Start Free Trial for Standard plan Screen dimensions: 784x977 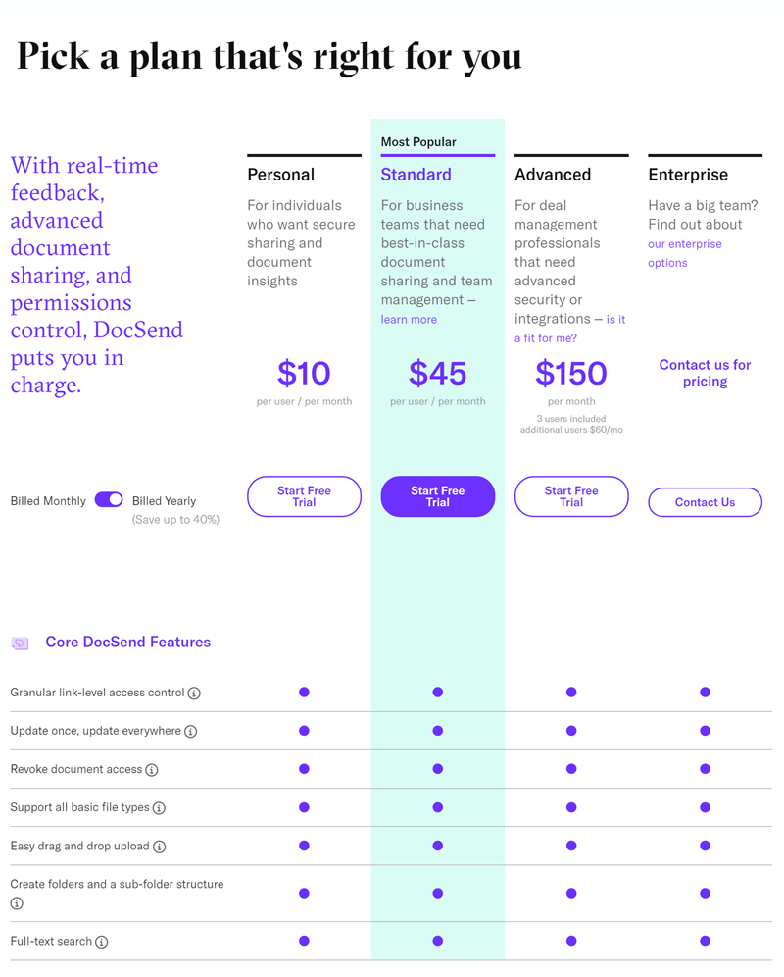438,496
